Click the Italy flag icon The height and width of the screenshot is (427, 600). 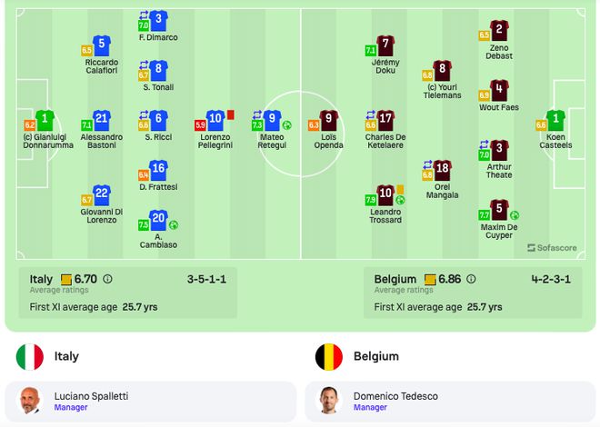30,357
